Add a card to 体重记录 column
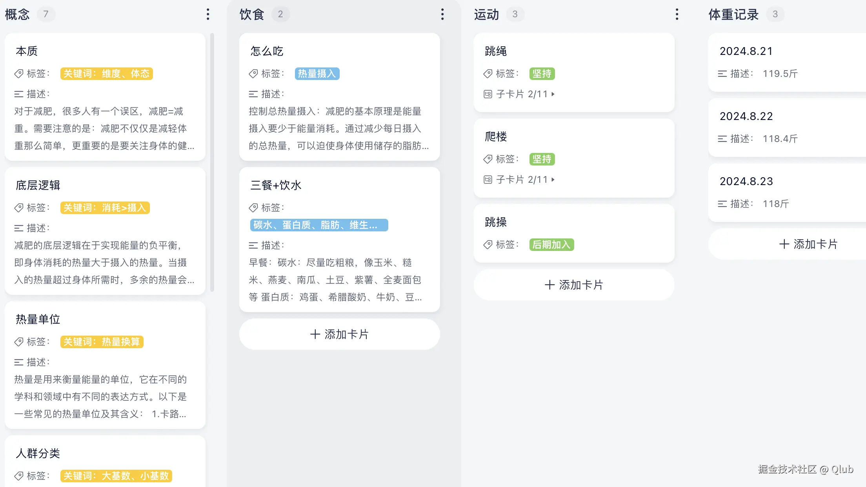 808,244
